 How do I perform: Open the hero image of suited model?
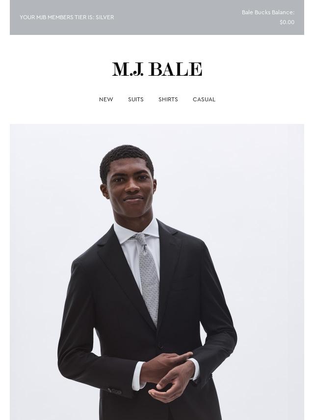coord(157,272)
